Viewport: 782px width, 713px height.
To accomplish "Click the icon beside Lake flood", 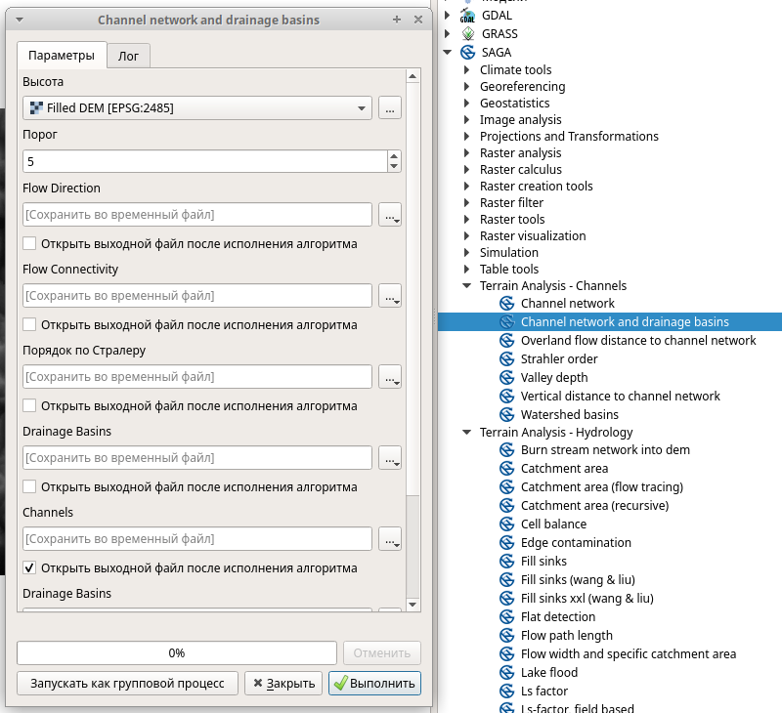I will click(x=506, y=673).
